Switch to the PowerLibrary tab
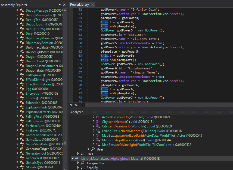 pyautogui.click(x=79, y=5)
